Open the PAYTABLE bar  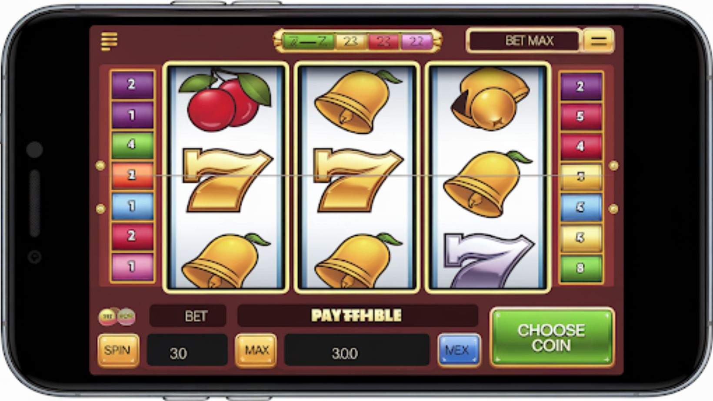point(357,316)
